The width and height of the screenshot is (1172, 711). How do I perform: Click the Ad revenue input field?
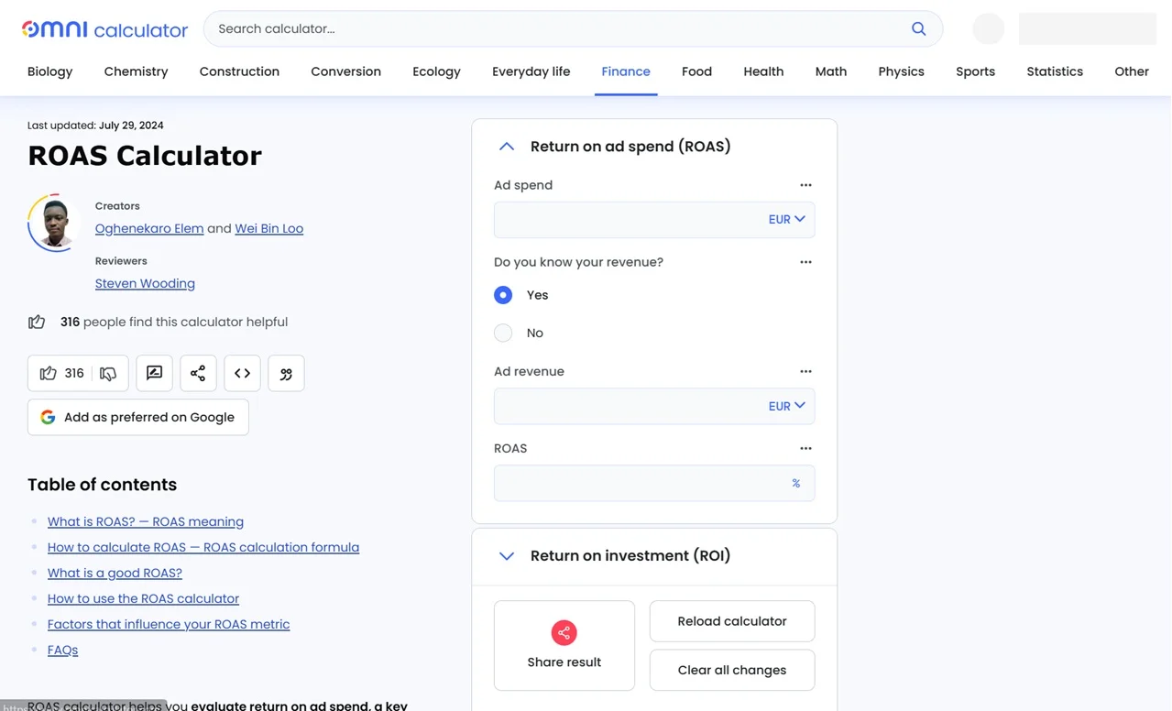pyautogui.click(x=629, y=406)
